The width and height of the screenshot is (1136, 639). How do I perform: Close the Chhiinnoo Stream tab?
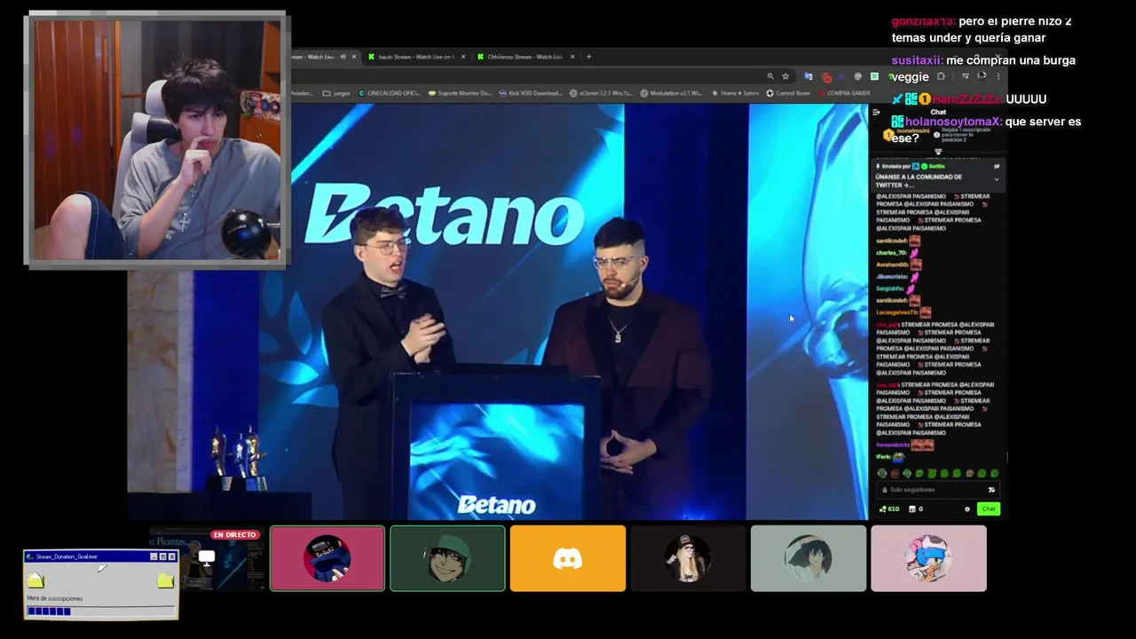(572, 57)
